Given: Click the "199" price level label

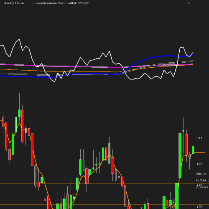Looking at the screenshot, I should (199, 164).
